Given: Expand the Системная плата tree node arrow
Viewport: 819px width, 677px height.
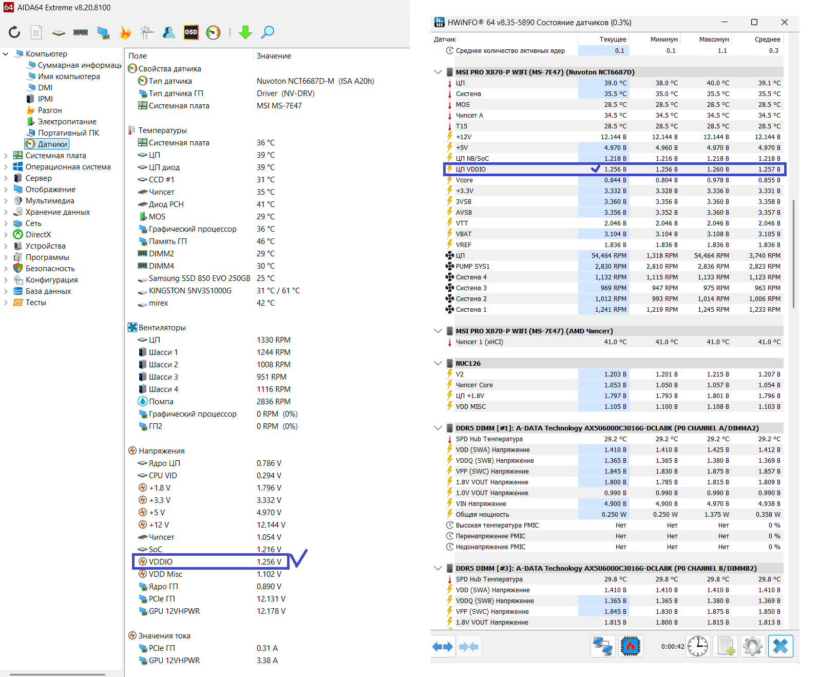Looking at the screenshot, I should 6,156.
